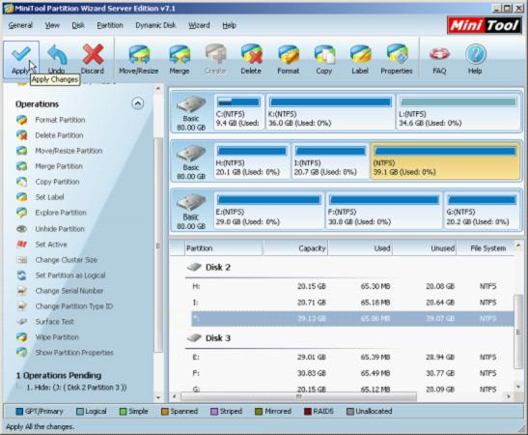This screenshot has height=435, width=528.
Task: Click the Merge partition toolbar icon
Action: pyautogui.click(x=180, y=59)
